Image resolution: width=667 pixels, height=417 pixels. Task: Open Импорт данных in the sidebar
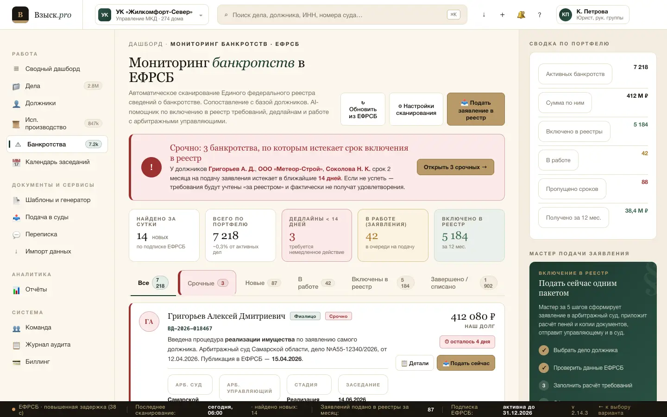(57, 252)
